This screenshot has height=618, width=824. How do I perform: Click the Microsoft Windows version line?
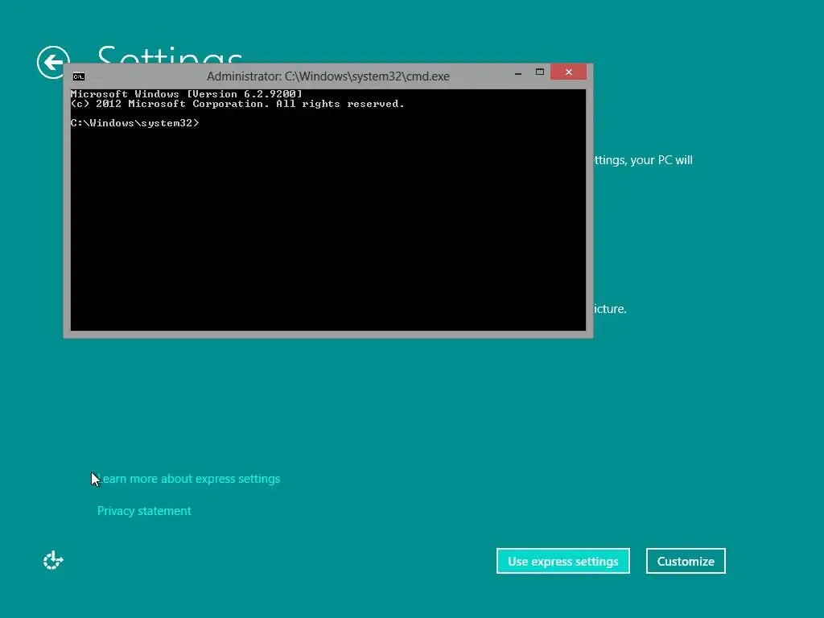point(187,94)
